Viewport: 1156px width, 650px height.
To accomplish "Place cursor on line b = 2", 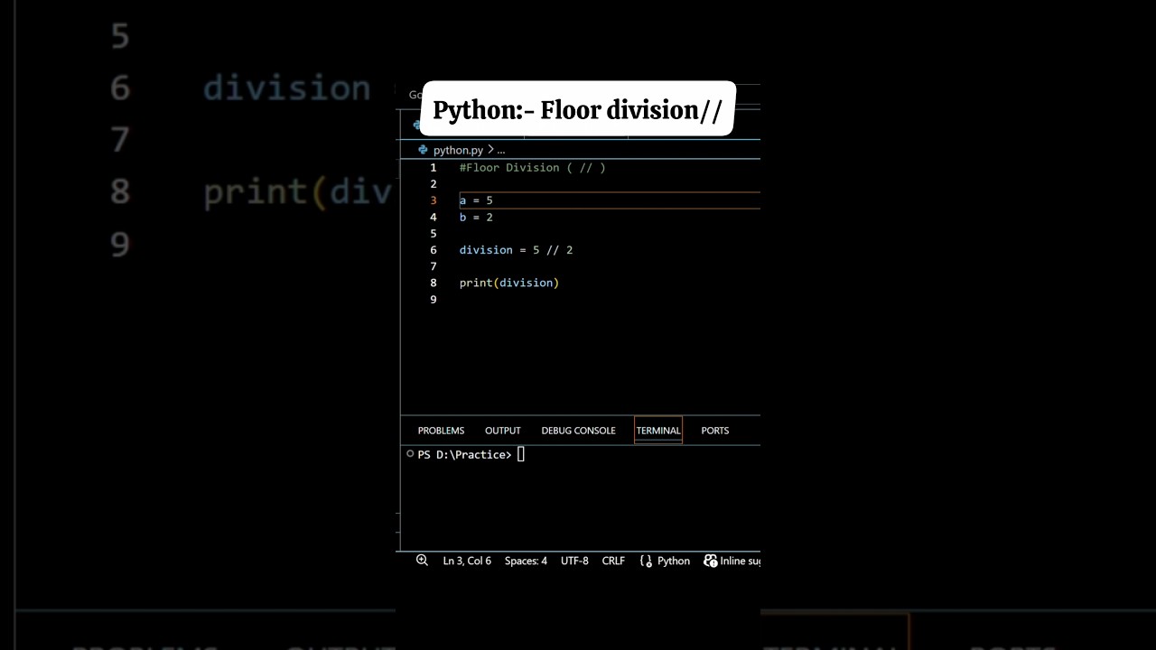I will (476, 217).
